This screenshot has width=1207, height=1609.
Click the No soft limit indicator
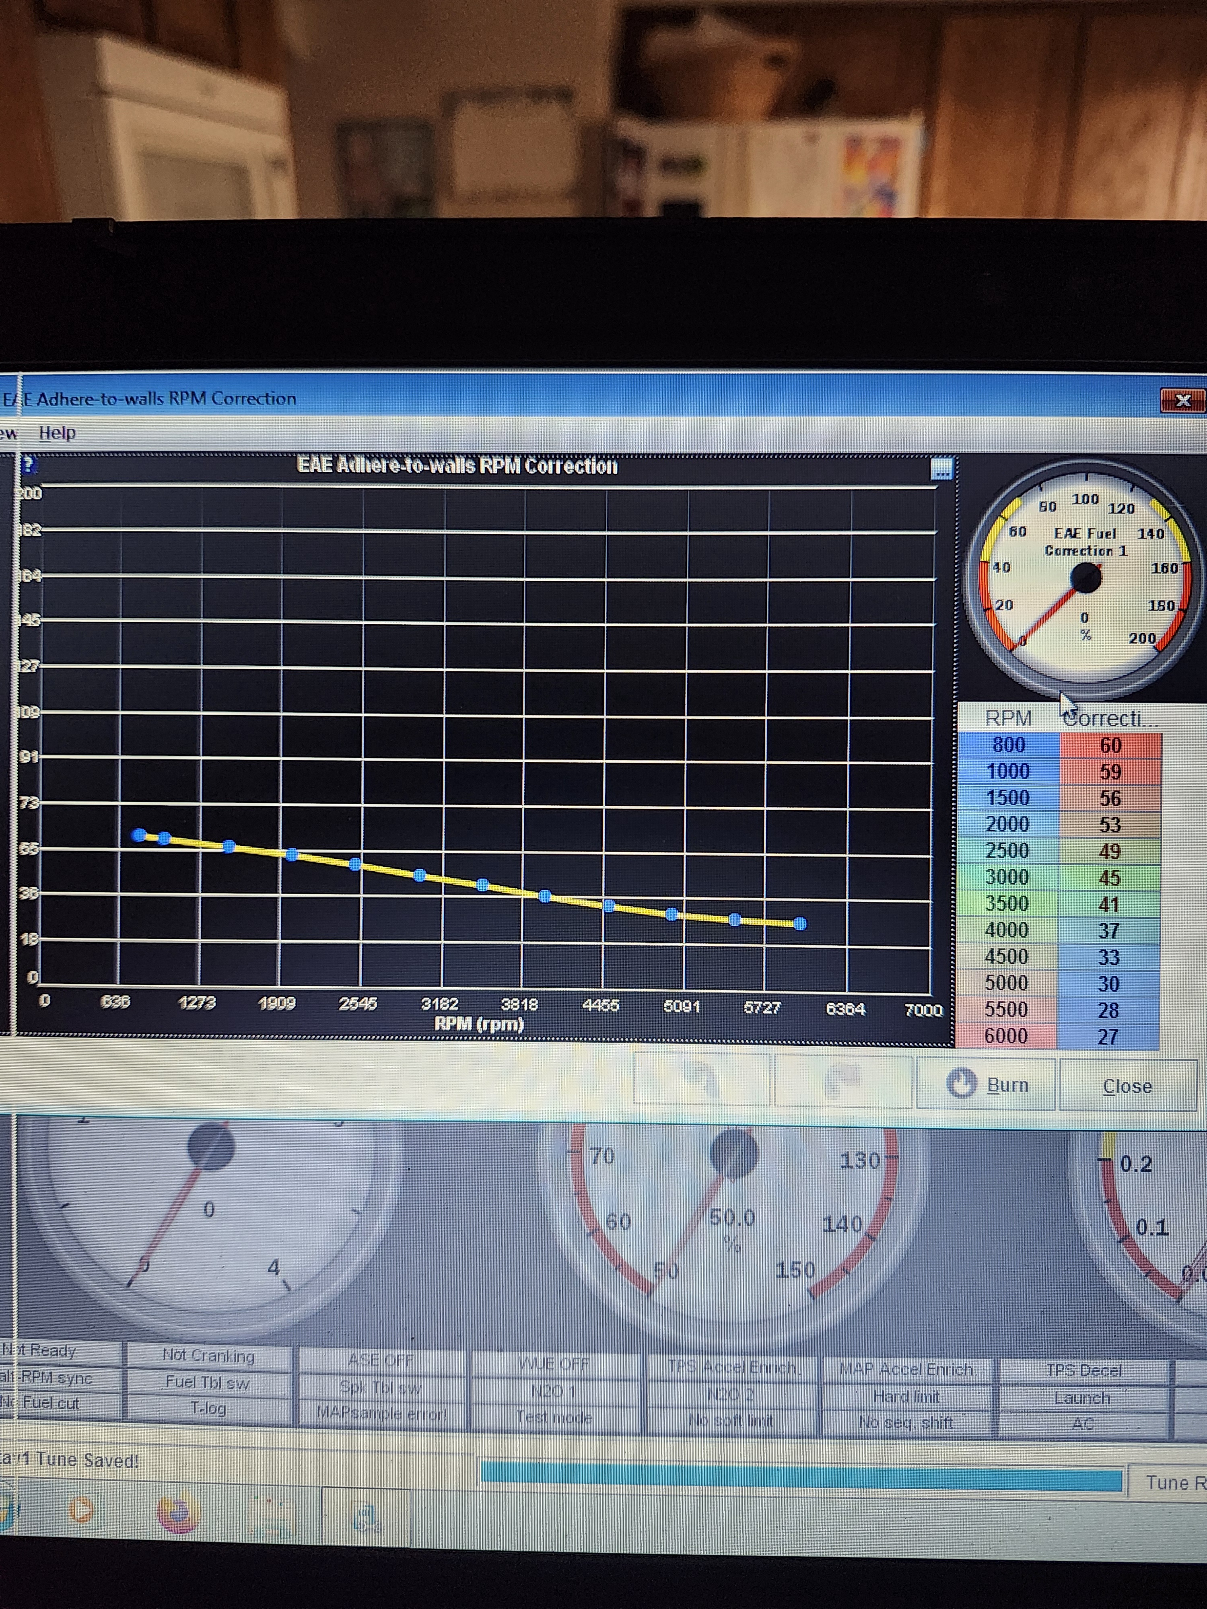tap(731, 1420)
